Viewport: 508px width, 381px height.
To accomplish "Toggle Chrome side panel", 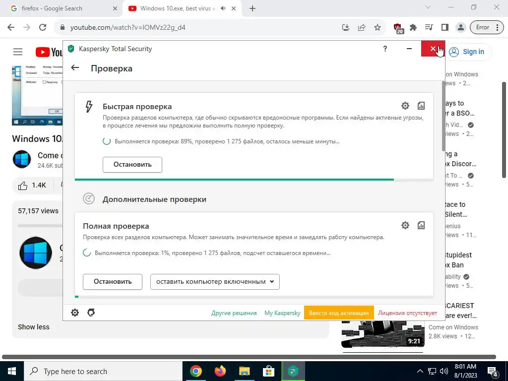I will (x=445, y=28).
